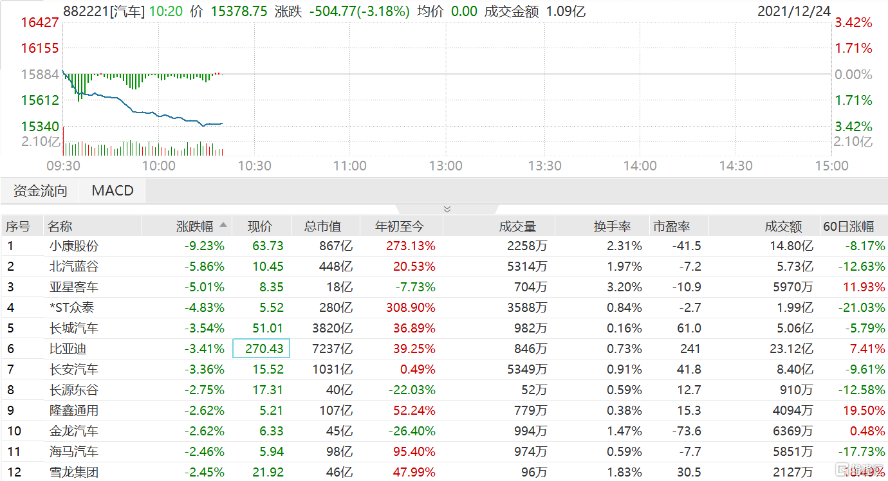This screenshot has width=888, height=481.
Task: Click the 成交额 column header
Action: tap(783, 226)
